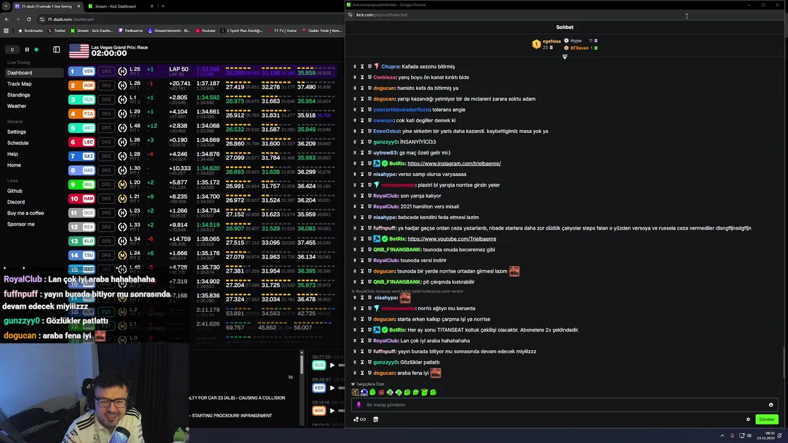Image resolution: width=788 pixels, height=443 pixels.
Task: Open the emoji picker in chat input
Action: [771, 405]
